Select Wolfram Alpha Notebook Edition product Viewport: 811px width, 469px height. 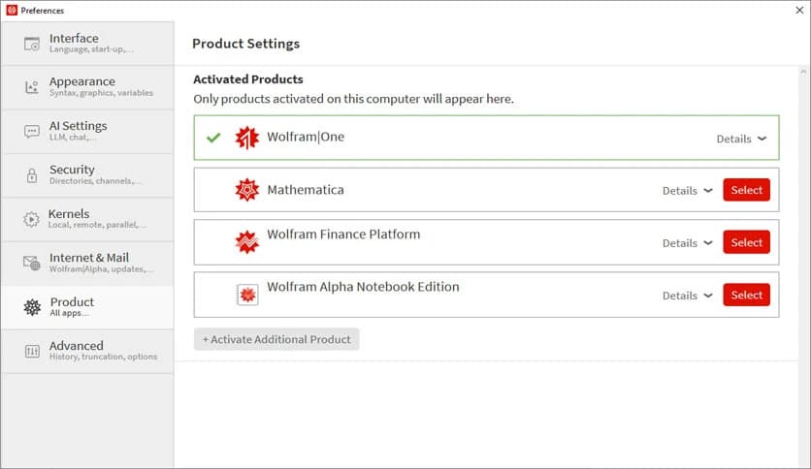pyautogui.click(x=746, y=295)
